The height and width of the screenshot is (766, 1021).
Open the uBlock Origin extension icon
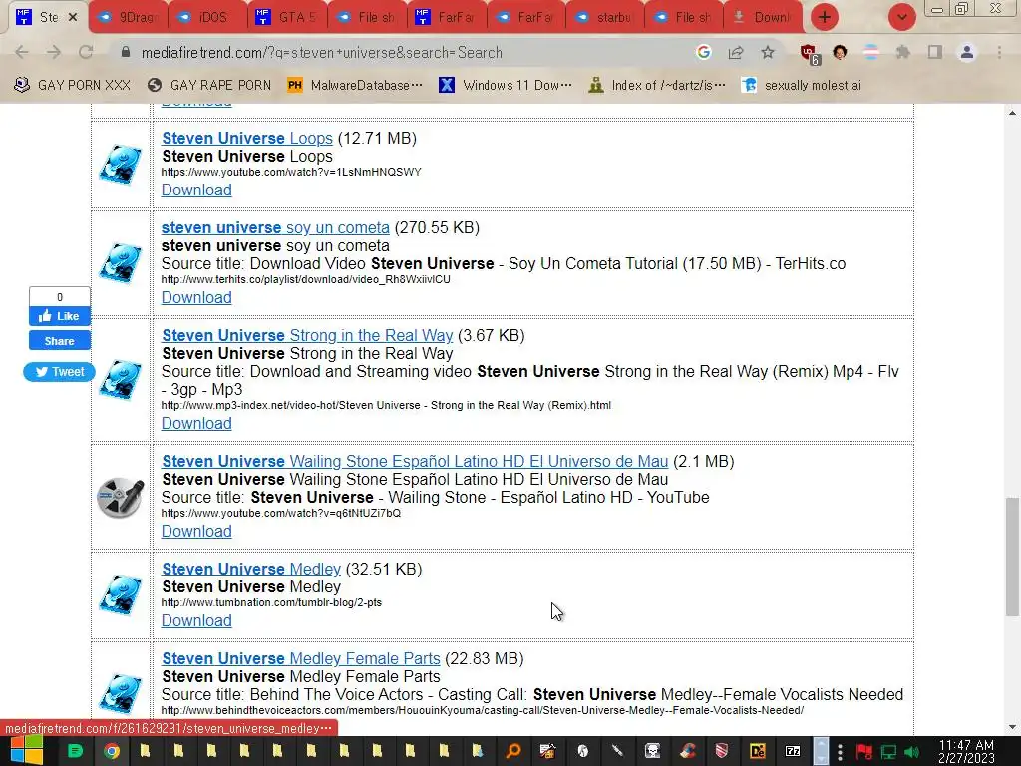[810, 54]
